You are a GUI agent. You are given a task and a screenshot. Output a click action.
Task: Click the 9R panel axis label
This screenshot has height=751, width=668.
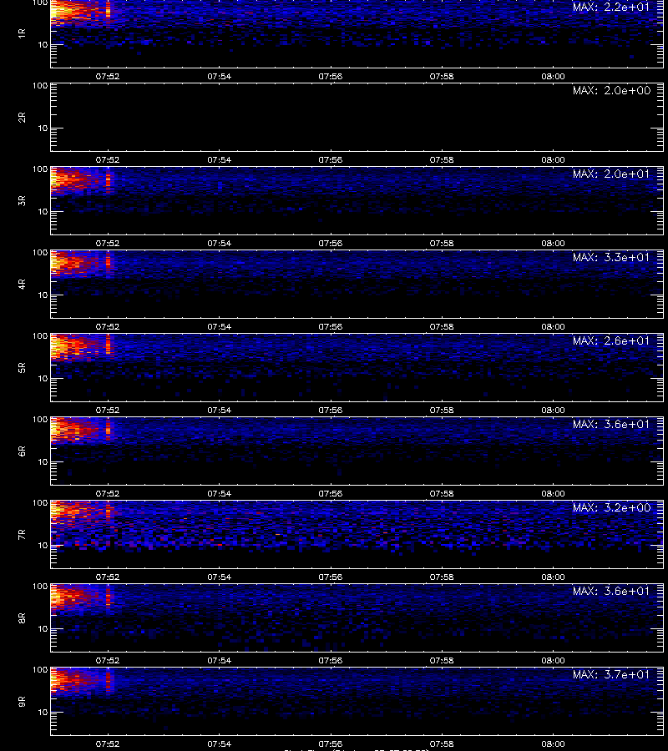[x=22, y=702]
